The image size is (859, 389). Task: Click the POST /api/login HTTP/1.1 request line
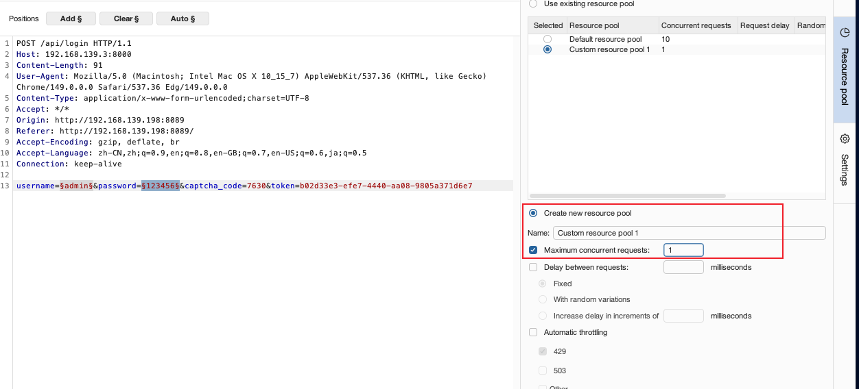click(x=73, y=43)
